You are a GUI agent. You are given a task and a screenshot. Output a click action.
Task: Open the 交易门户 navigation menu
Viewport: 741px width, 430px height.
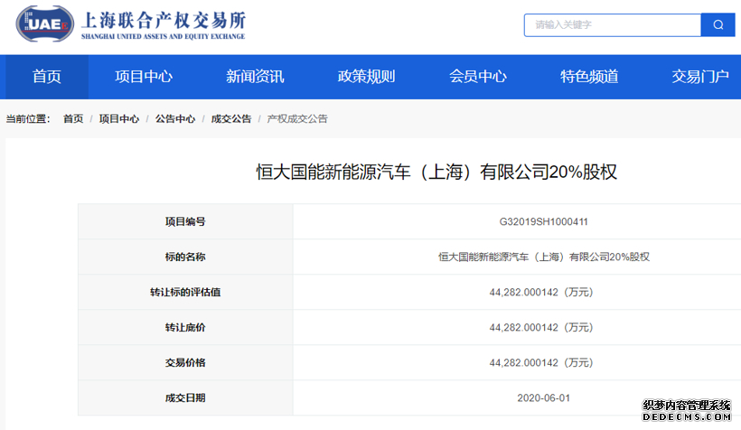click(700, 77)
